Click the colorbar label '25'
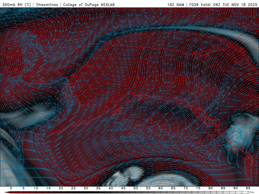 pyautogui.click(x=73, y=188)
